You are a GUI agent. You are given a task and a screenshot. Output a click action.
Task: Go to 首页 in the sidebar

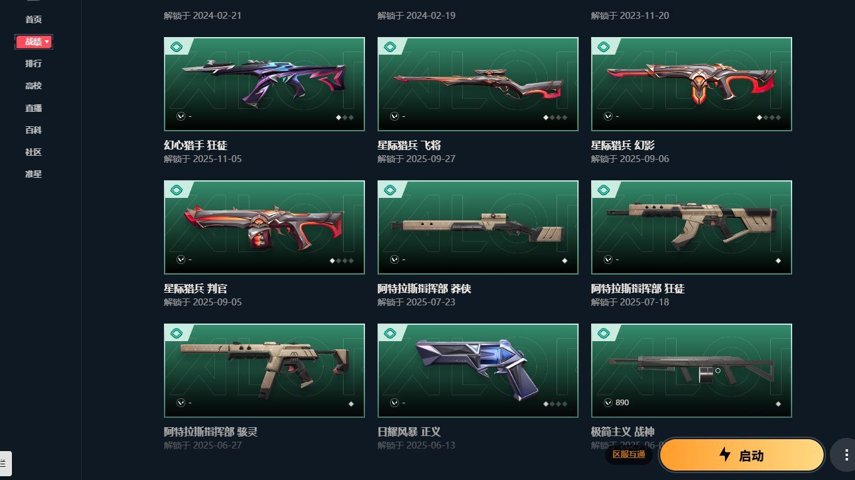click(x=33, y=19)
